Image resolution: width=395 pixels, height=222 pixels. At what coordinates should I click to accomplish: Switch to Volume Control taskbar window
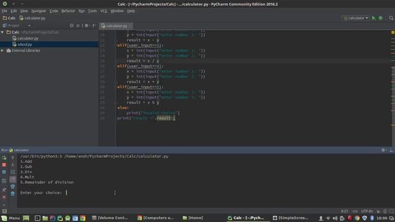click(110, 218)
